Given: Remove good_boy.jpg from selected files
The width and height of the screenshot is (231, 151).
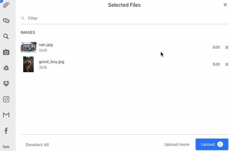Looking at the screenshot, I should (227, 64).
